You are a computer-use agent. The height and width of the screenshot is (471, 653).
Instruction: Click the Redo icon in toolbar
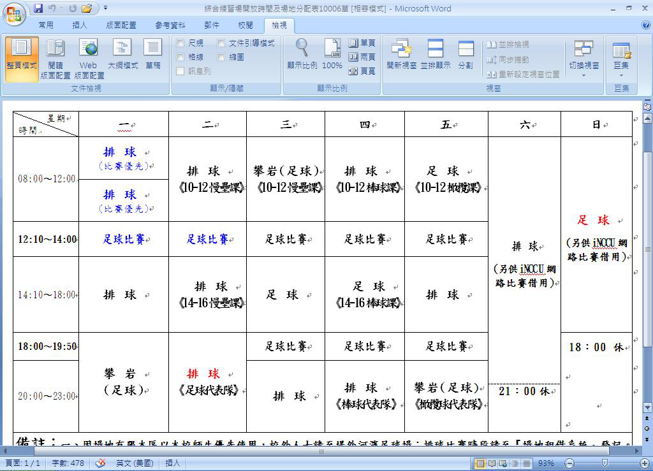(73, 8)
